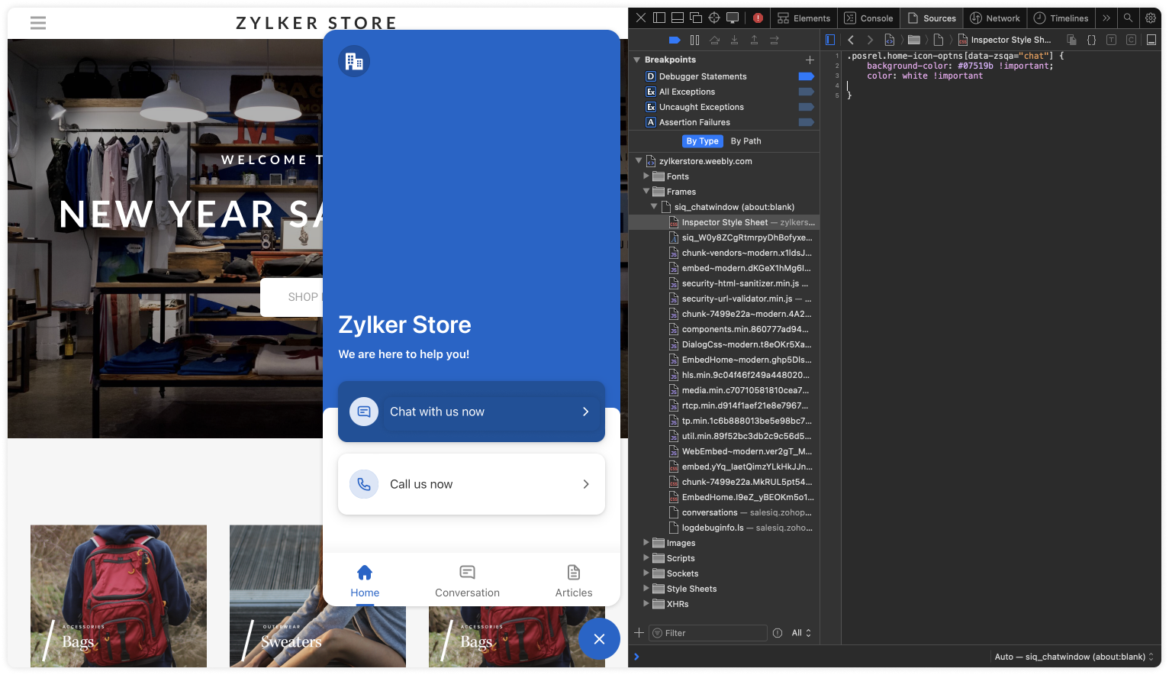Open the Conversation tab in chat widget
This screenshot has width=1169, height=675.
pyautogui.click(x=467, y=581)
